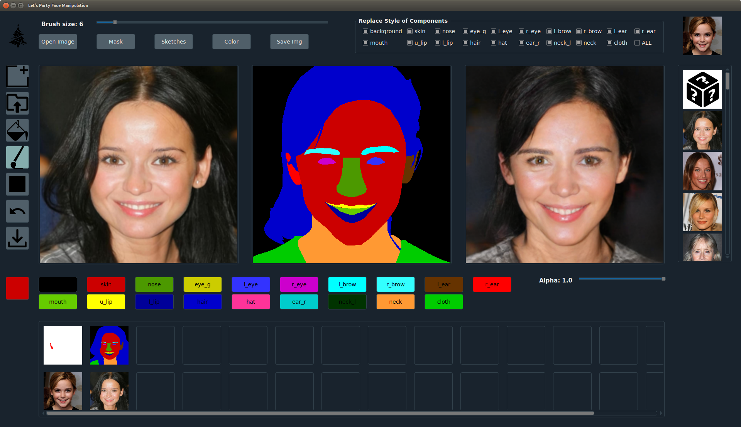741x427 pixels.
Task: Click the new canvas plus icon
Action: tap(17, 76)
